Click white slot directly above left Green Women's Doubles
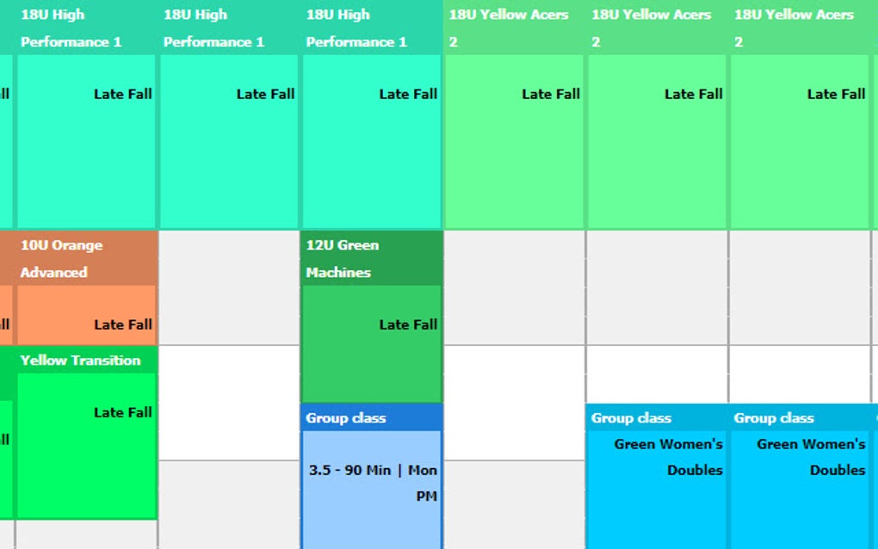The image size is (878, 549). pos(658,373)
